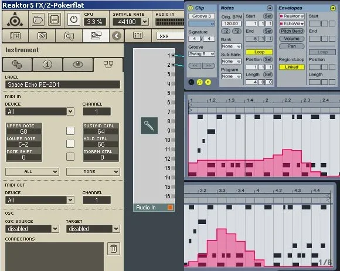Click the mixer panel icon in toolbar
The height and width of the screenshot is (271, 340).
click(x=15, y=36)
